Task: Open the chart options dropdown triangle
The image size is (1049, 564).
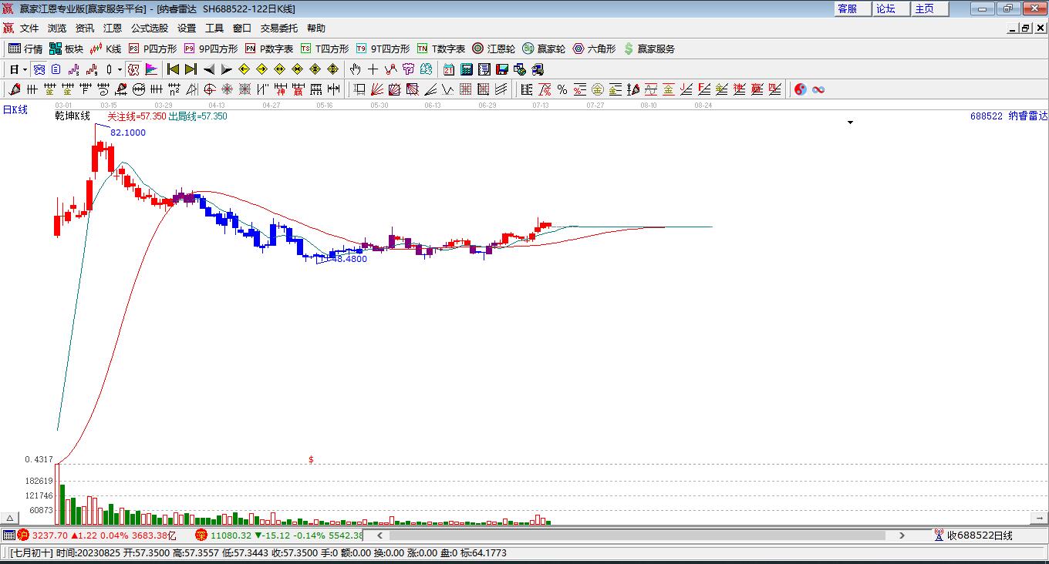Action: pyautogui.click(x=851, y=123)
